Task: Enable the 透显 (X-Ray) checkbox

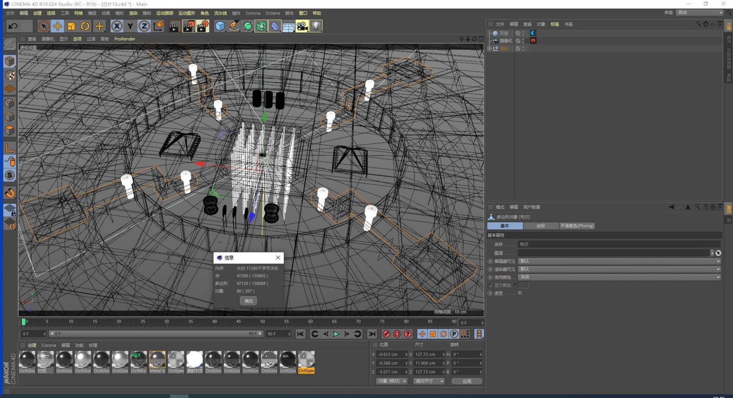Action: click(x=520, y=293)
